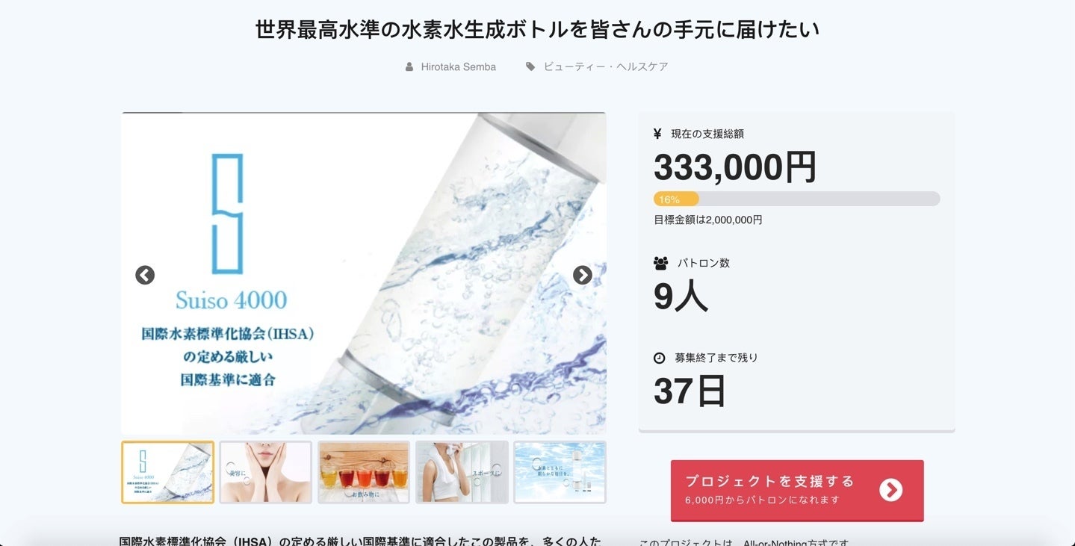
Task: Click the clock icon by 募集終了まで残り
Action: [659, 358]
